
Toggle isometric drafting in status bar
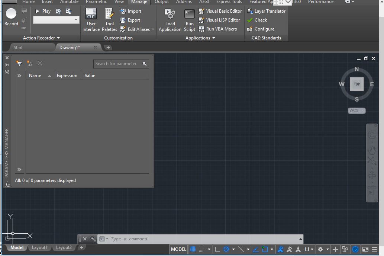pos(241,249)
